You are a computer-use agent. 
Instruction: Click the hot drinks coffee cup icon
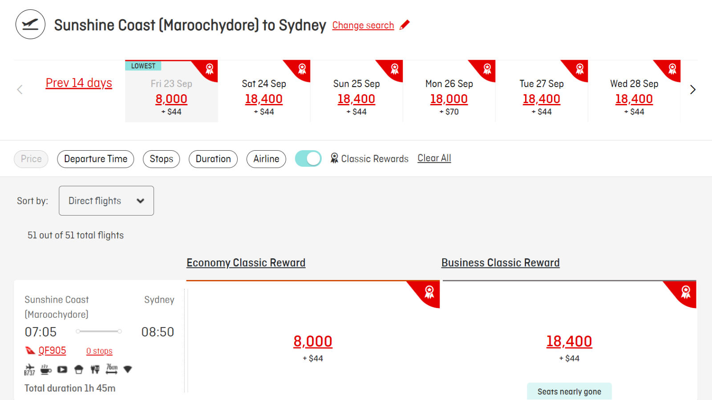(46, 369)
